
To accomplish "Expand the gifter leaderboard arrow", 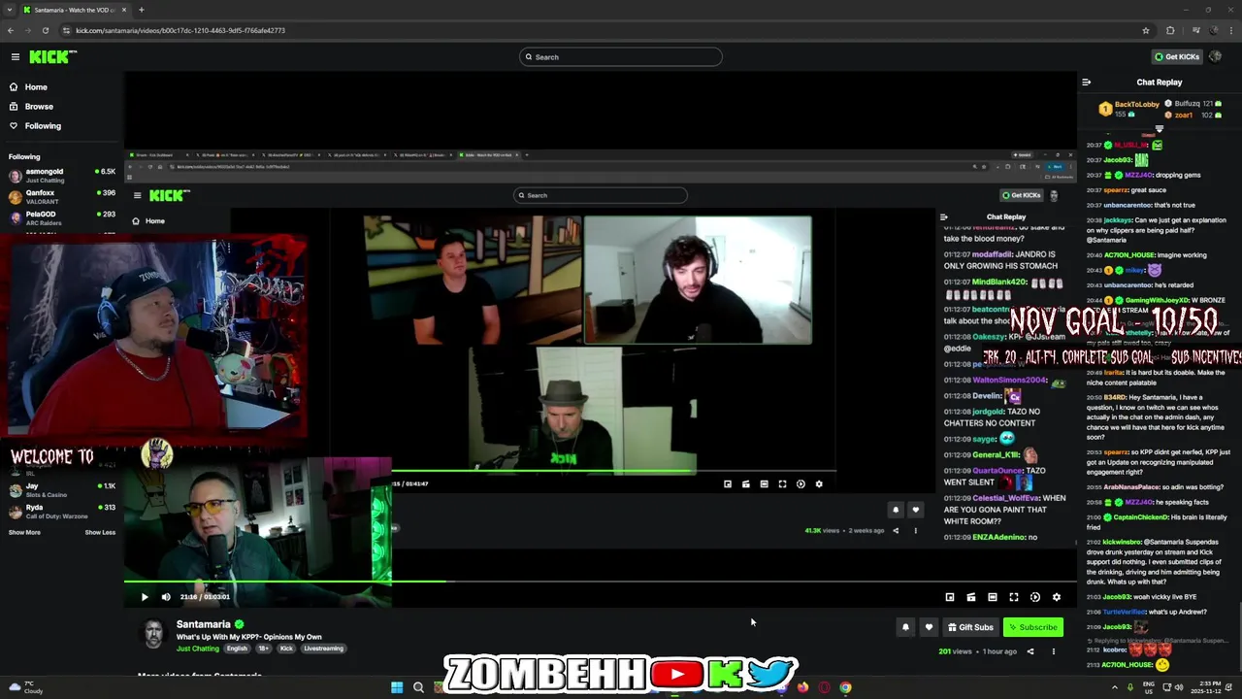I will tap(1159, 128).
